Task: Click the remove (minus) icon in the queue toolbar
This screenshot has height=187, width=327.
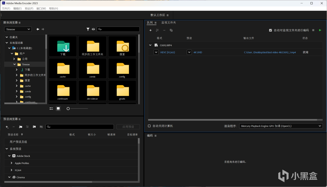Action: pos(164,30)
